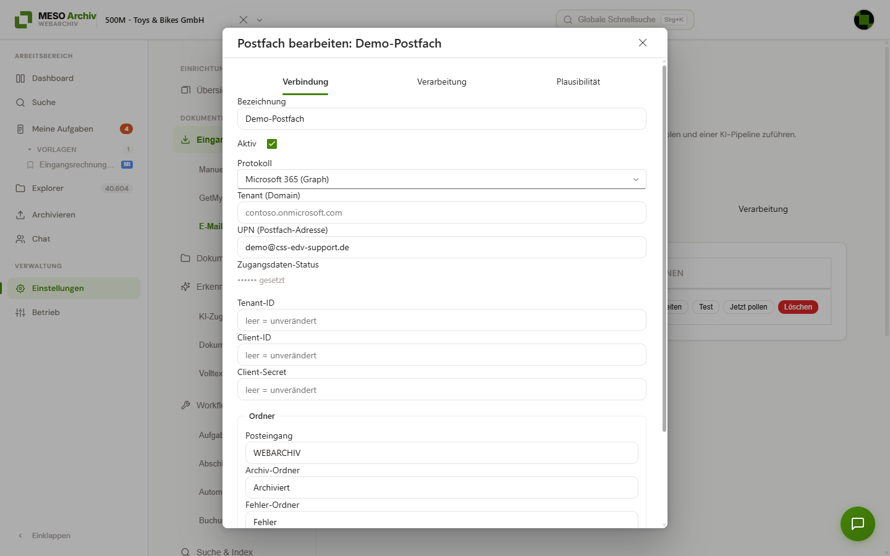
Task: Open the Explorer folder icon
Action: click(20, 188)
